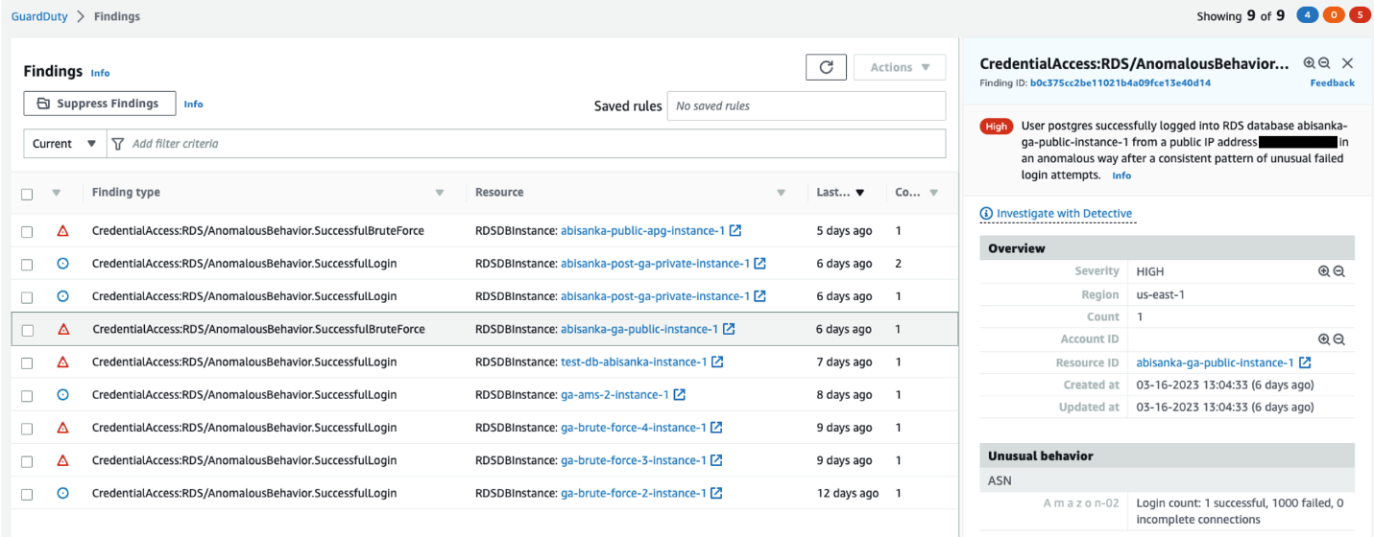The height and width of the screenshot is (537, 1374).
Task: Open Info link after finding description
Action: (1121, 176)
